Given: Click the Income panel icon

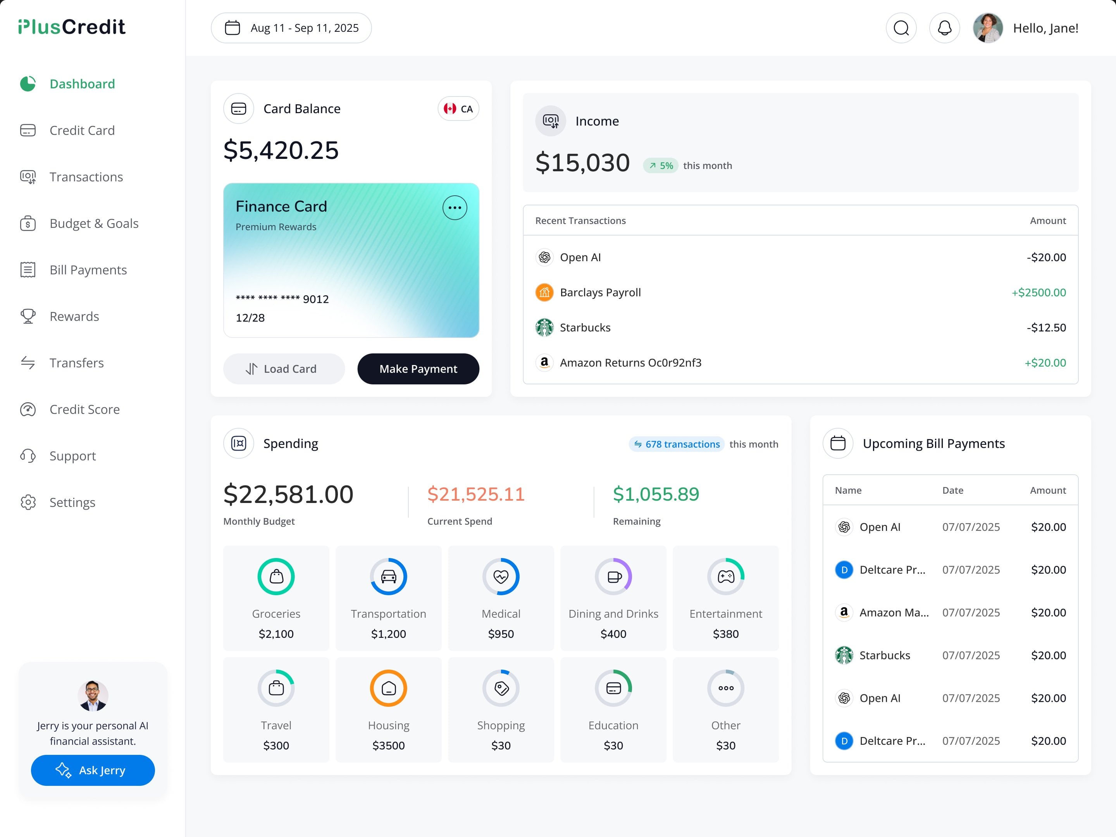Looking at the screenshot, I should coord(550,121).
